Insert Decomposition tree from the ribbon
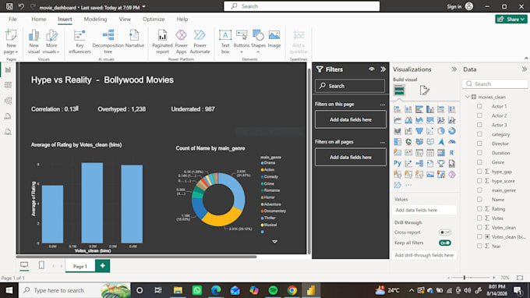This screenshot has width=530, height=298. pyautogui.click(x=108, y=41)
